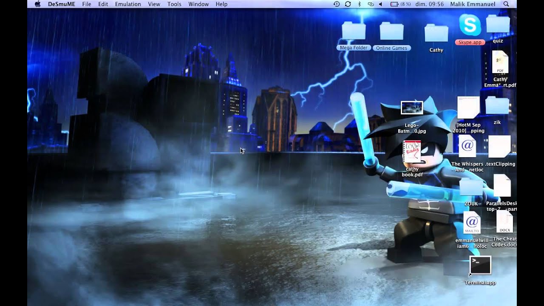Click the 'quiz' label text
Image resolution: width=544 pixels, height=306 pixels.
[498, 41]
